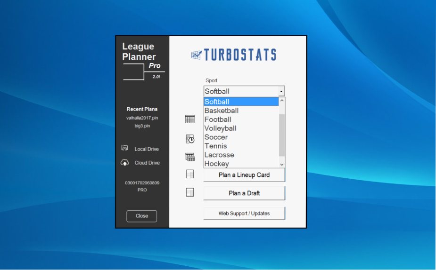Click serial number 03001702060809

coord(142,183)
